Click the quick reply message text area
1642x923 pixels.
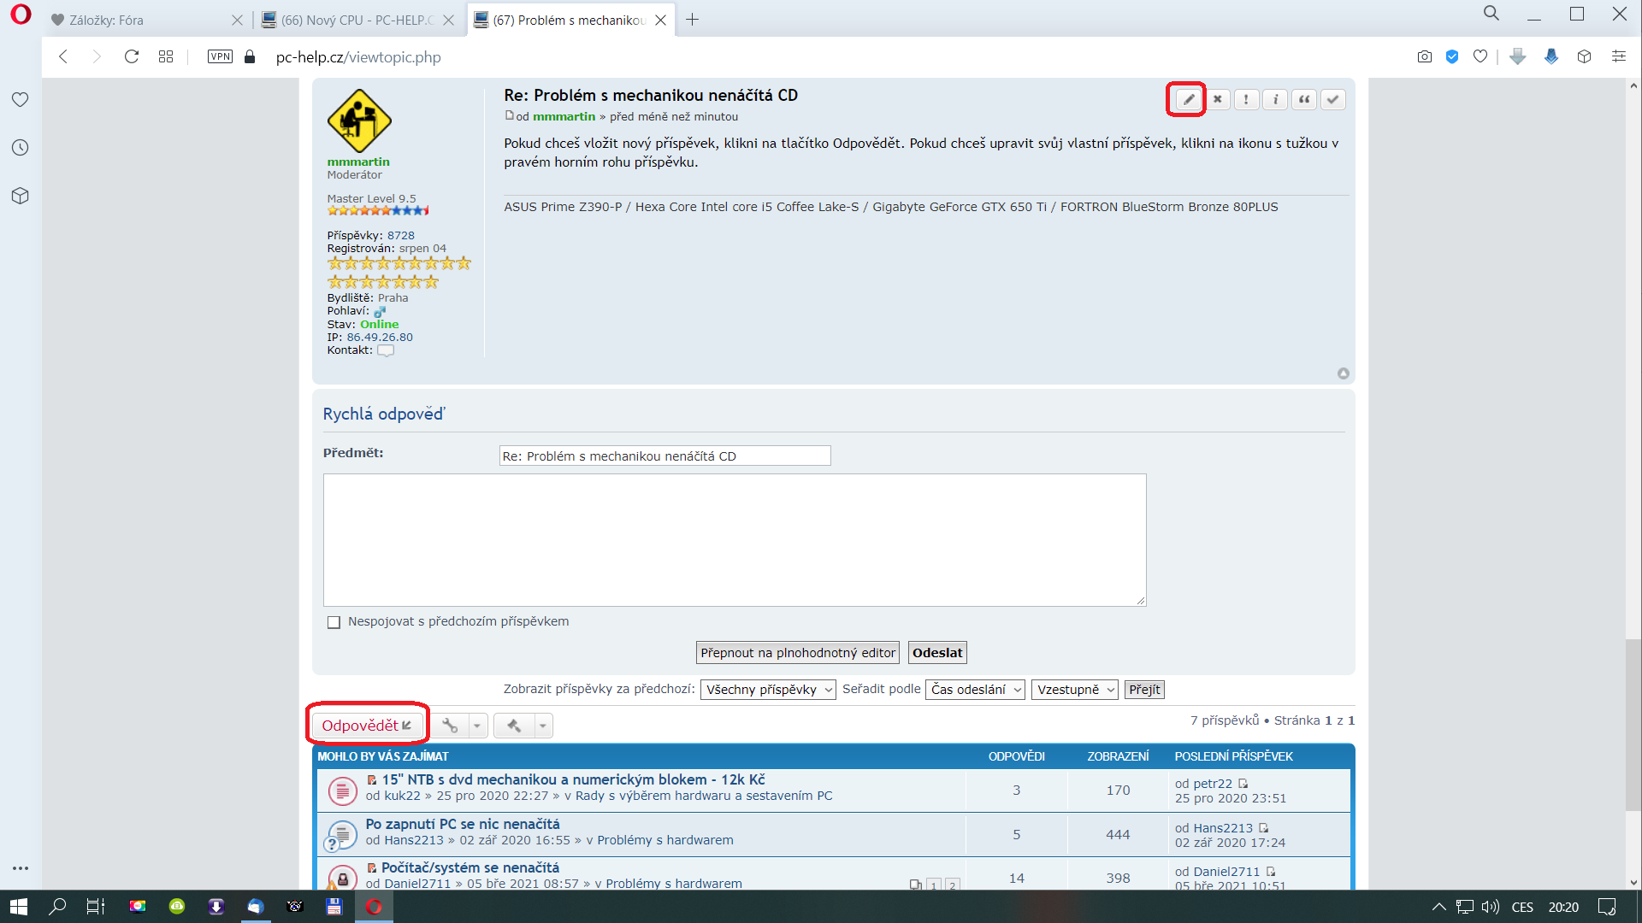(734, 540)
